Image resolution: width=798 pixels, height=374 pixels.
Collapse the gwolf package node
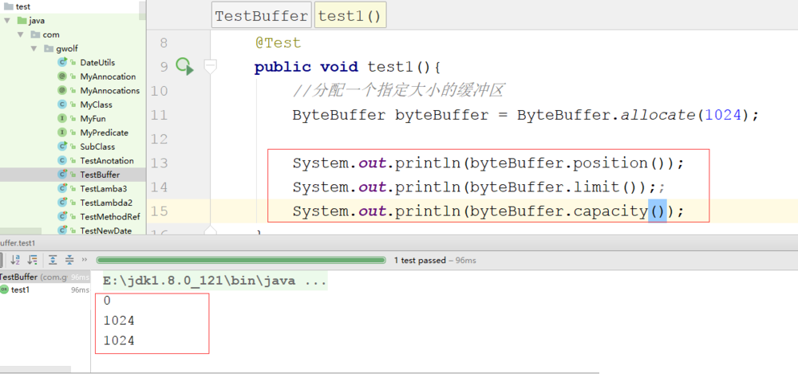coord(35,49)
